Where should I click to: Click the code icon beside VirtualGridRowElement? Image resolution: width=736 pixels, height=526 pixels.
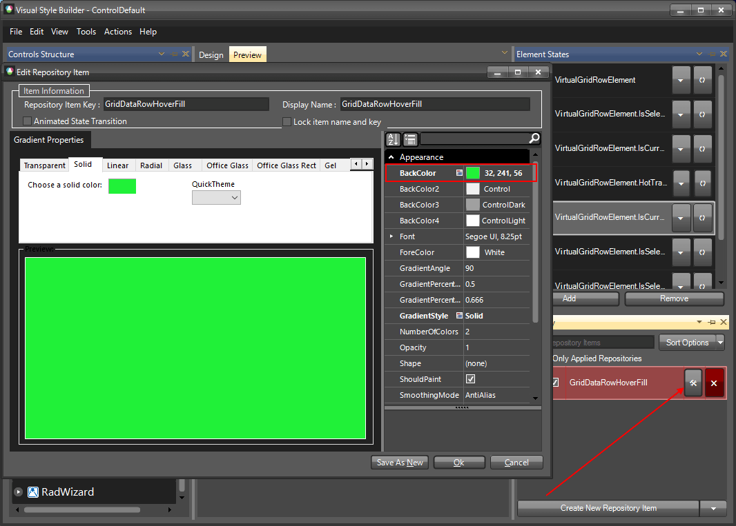[x=702, y=79]
